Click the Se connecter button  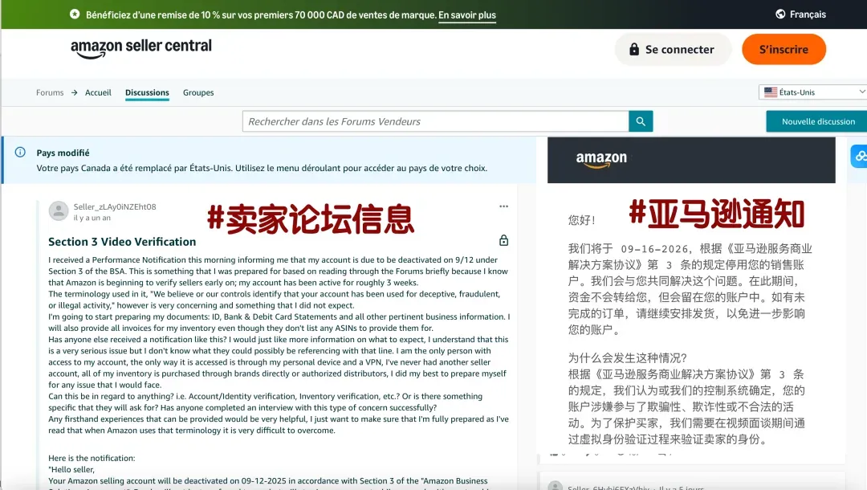pos(673,49)
